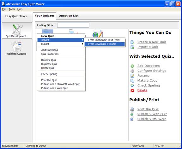Open the Help menu
This screenshot has height=149, width=182.
[20, 9]
